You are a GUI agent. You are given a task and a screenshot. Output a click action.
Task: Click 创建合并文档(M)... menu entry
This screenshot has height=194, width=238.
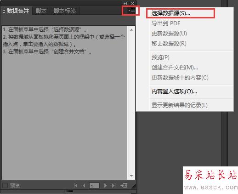click(175, 68)
